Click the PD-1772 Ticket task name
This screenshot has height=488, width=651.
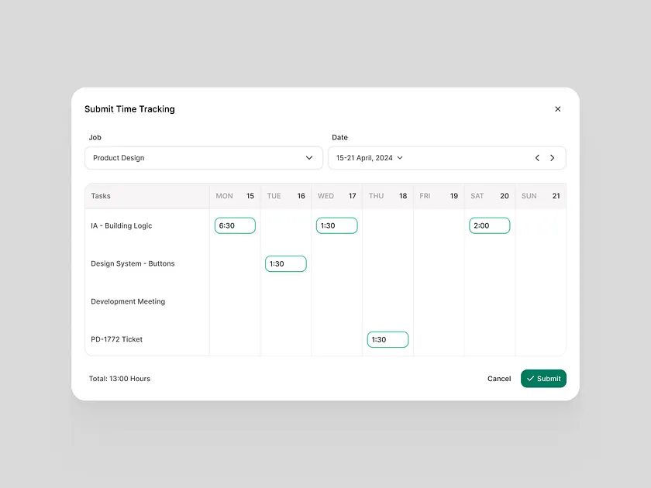117,339
